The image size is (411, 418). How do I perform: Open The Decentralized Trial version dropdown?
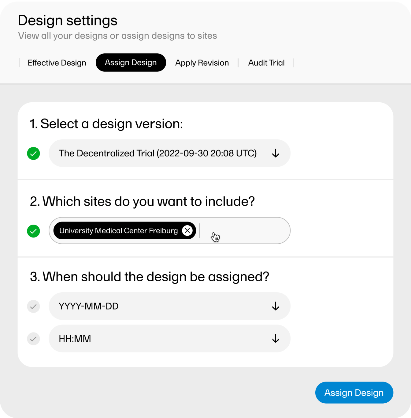(169, 153)
